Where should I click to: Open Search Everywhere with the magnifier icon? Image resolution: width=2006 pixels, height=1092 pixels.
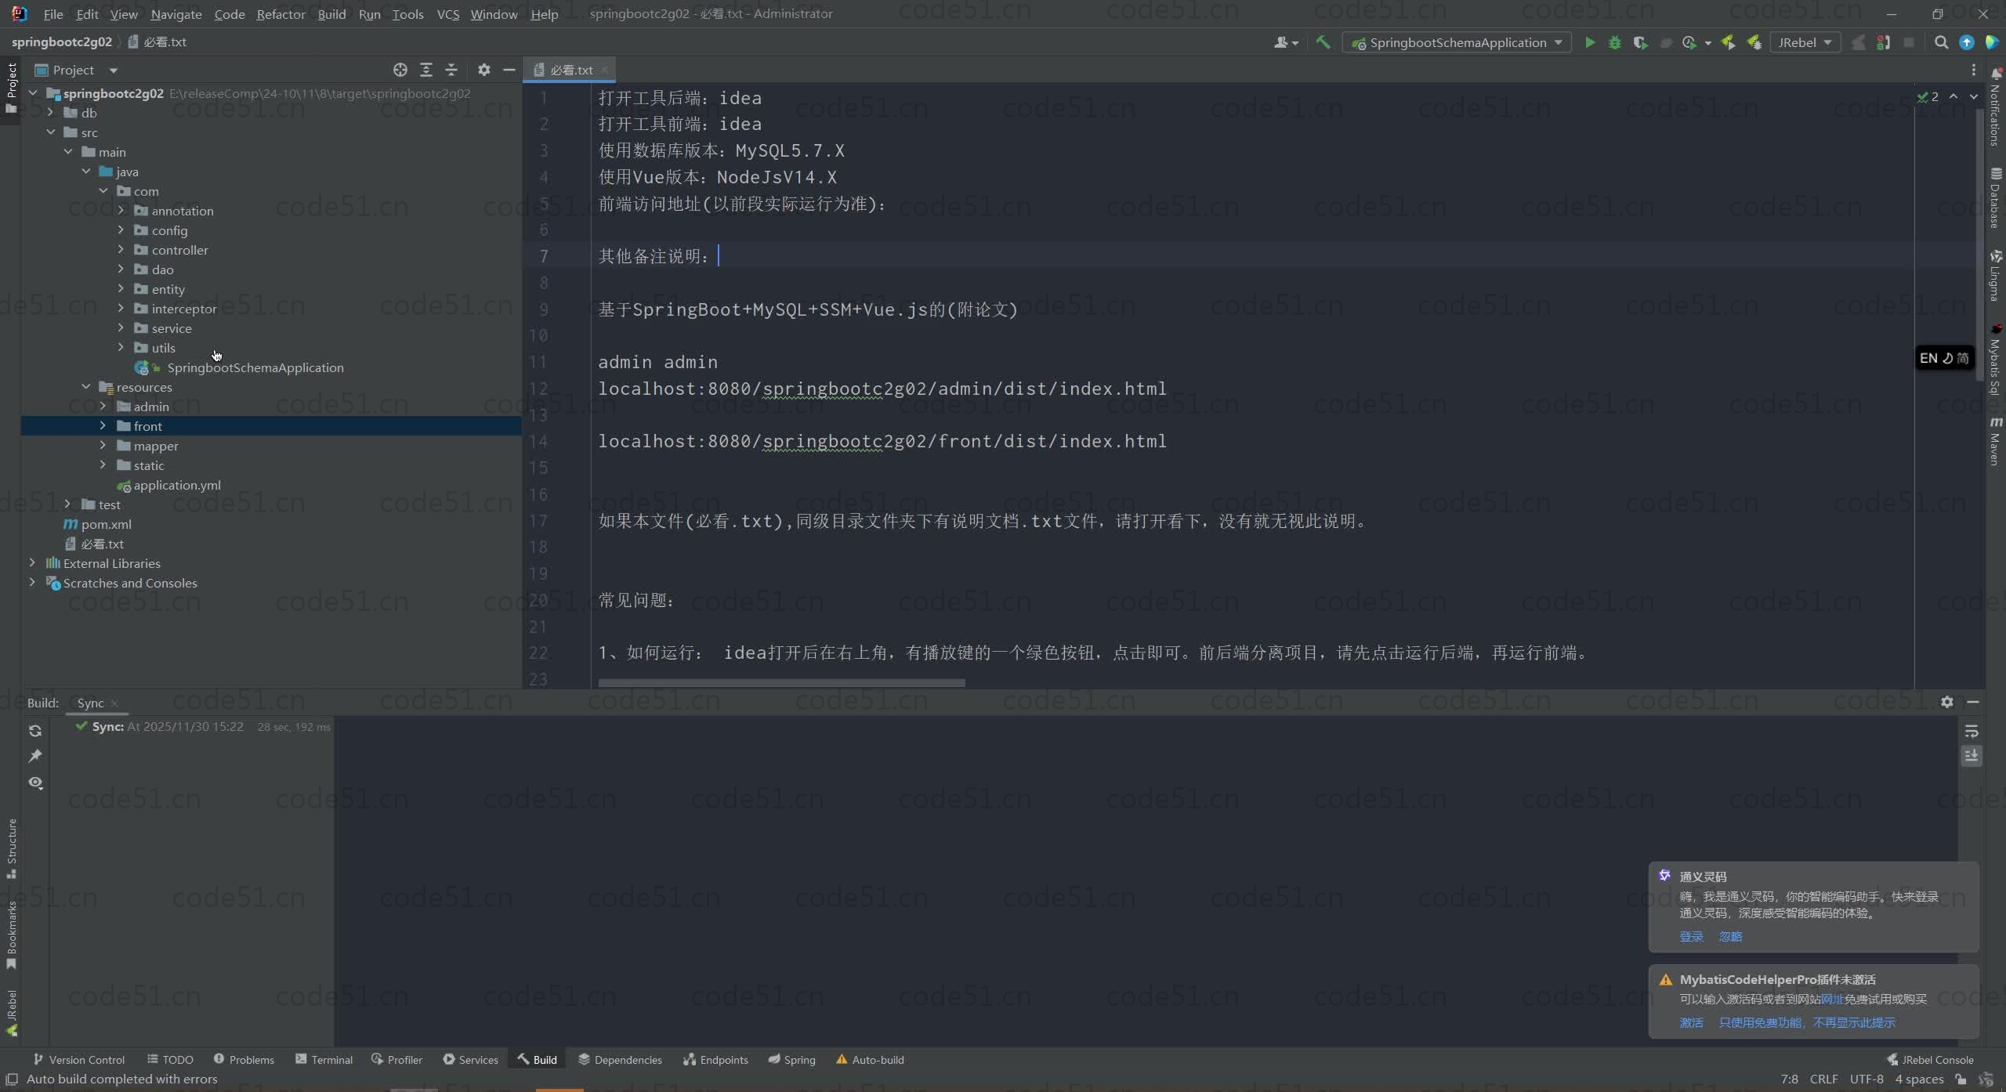(1941, 42)
